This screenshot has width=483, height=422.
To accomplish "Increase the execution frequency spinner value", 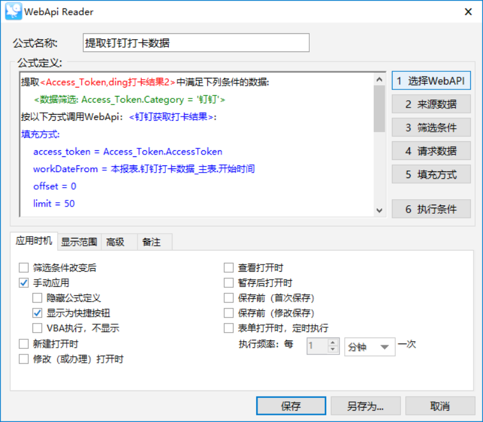I will click(x=332, y=343).
